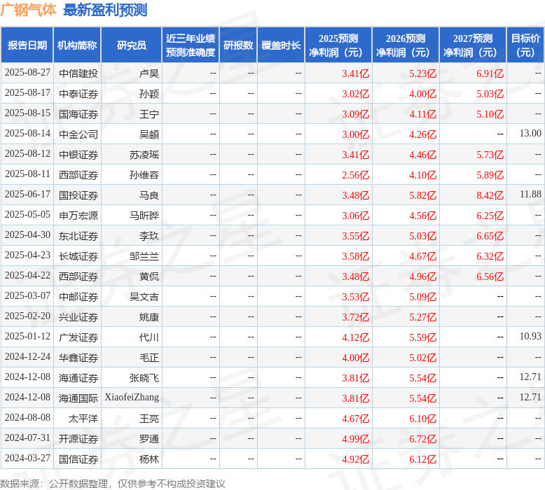Select the date 2025-08-15
This screenshot has height=490, width=545.
pyautogui.click(x=27, y=113)
